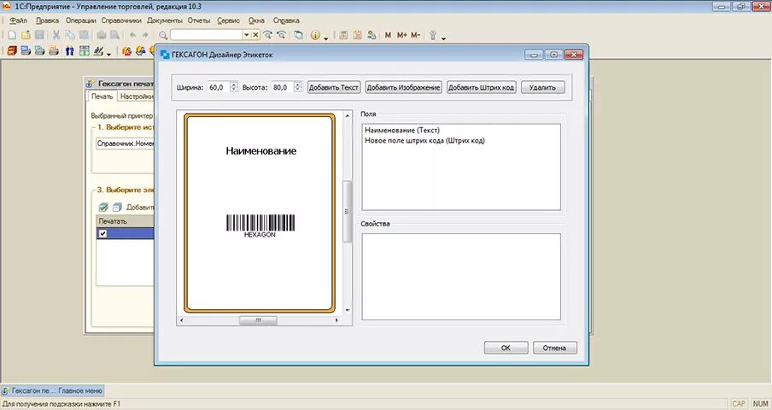
Task: Click the Print icon in main toolbar
Action: pos(102,35)
